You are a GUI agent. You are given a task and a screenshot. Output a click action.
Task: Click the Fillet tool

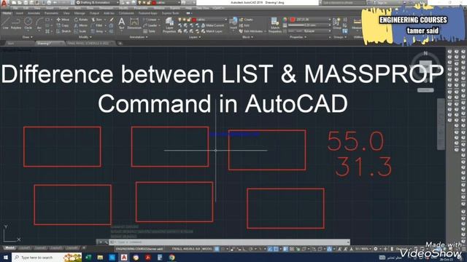[x=97, y=25]
